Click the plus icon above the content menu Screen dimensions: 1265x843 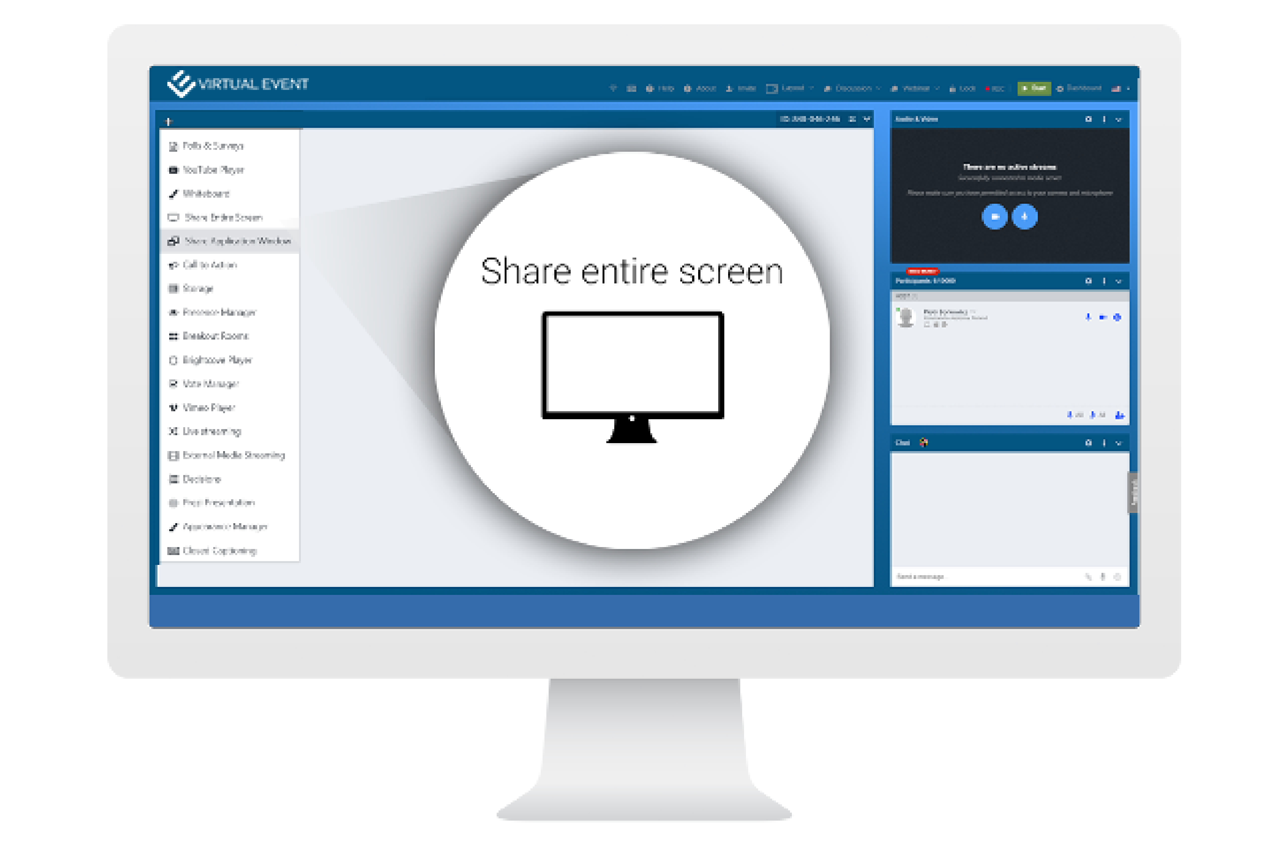(x=168, y=121)
